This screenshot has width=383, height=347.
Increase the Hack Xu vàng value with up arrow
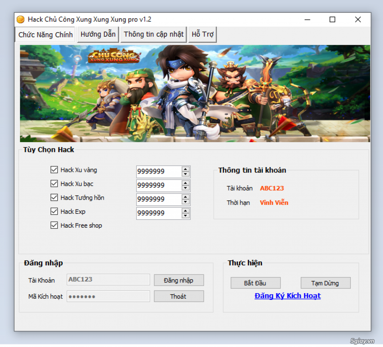tap(186, 169)
